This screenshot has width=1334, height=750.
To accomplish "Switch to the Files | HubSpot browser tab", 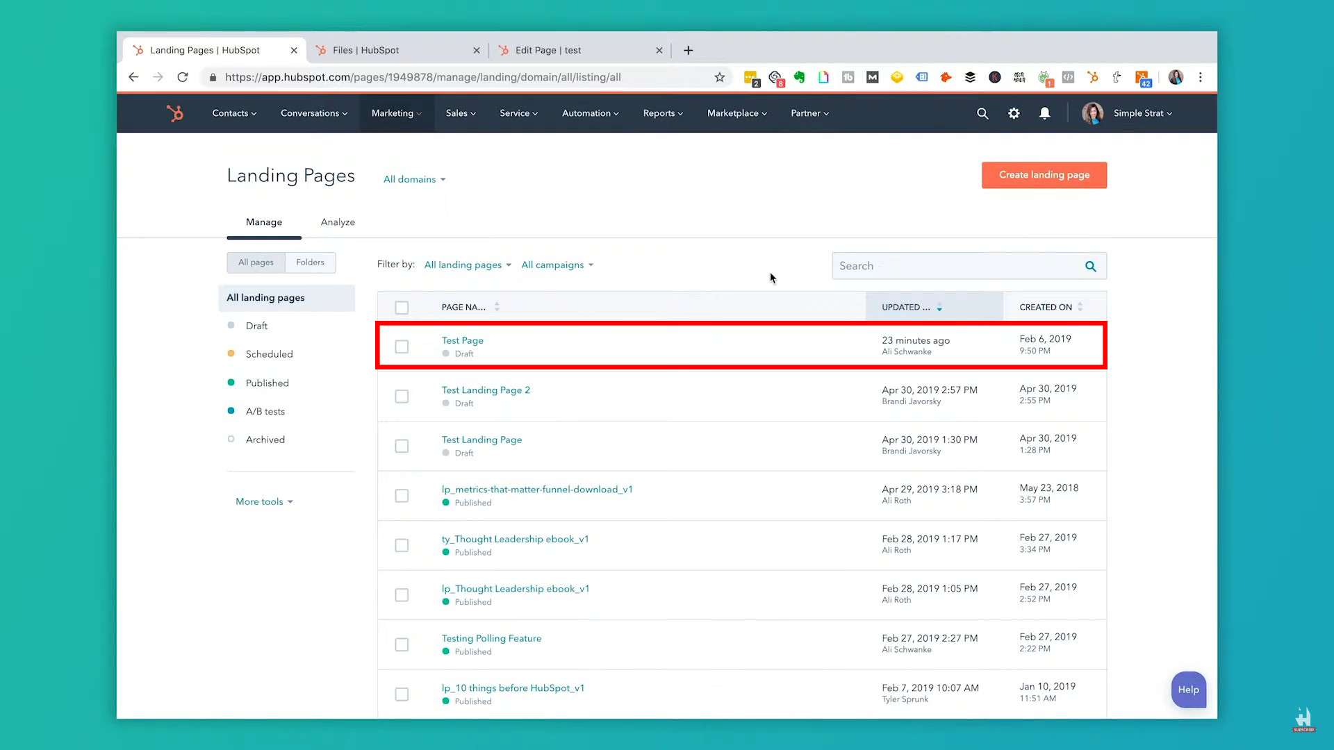I will (397, 50).
